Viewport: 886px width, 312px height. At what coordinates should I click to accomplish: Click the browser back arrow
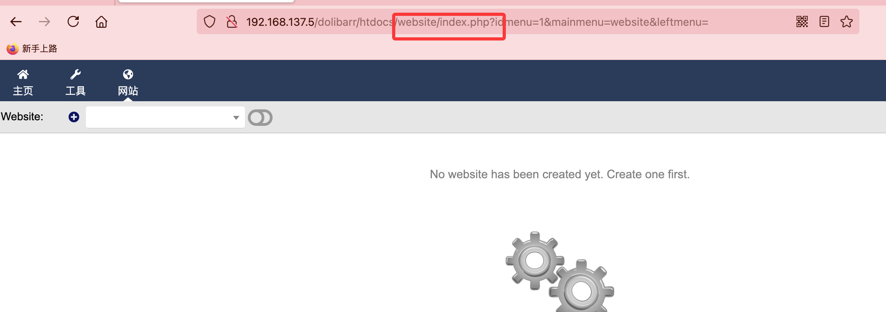point(16,21)
